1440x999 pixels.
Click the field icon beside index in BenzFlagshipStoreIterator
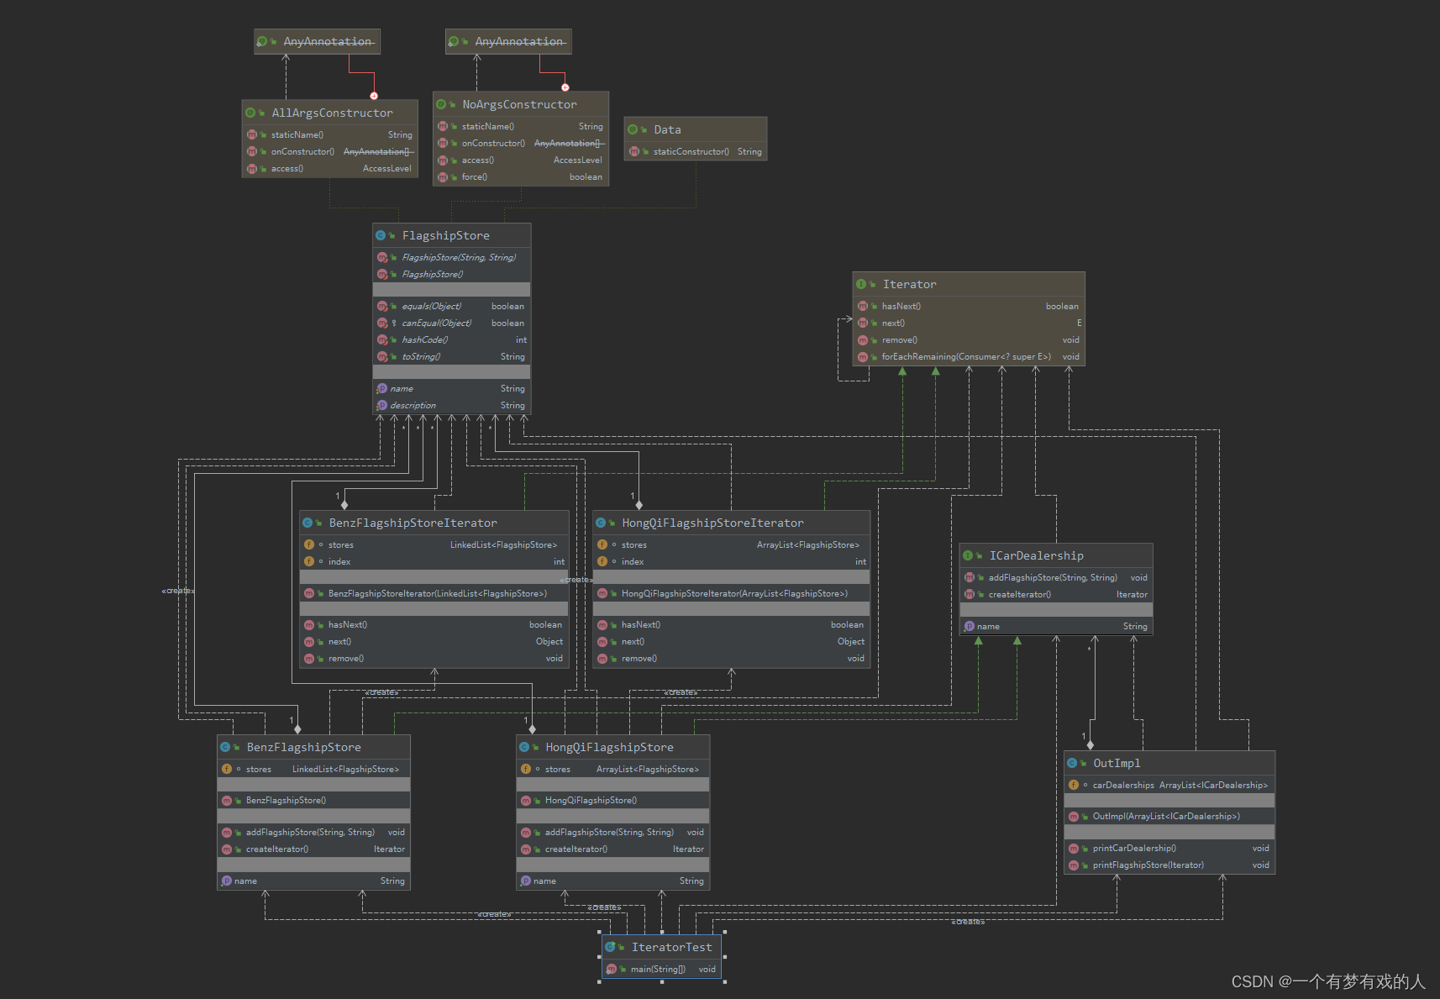pyautogui.click(x=308, y=561)
